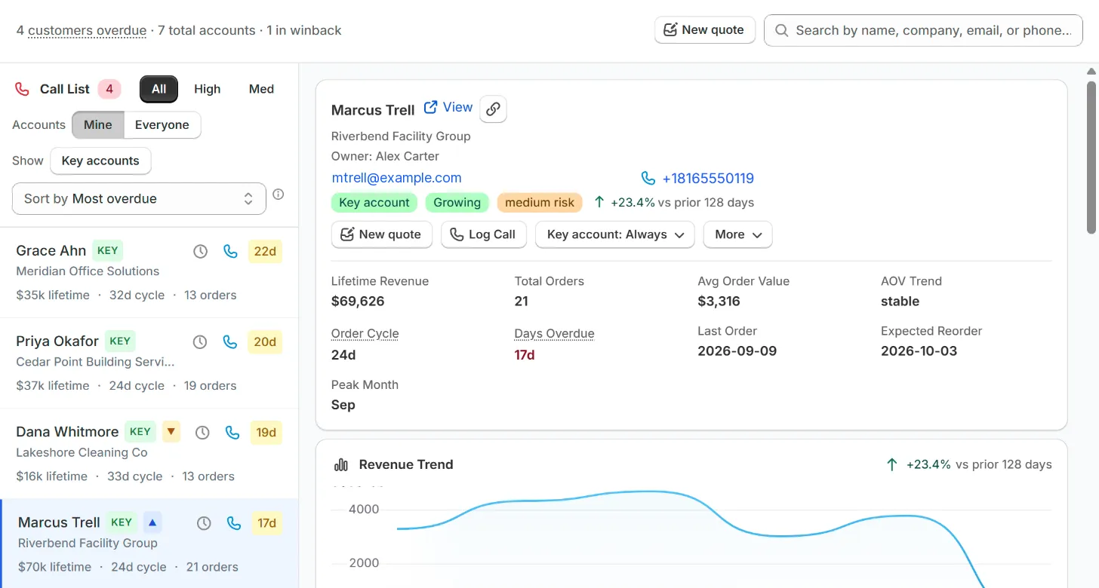This screenshot has height=588, width=1099.
Task: Click the phone icon beside +18165550119
Action: pos(648,179)
